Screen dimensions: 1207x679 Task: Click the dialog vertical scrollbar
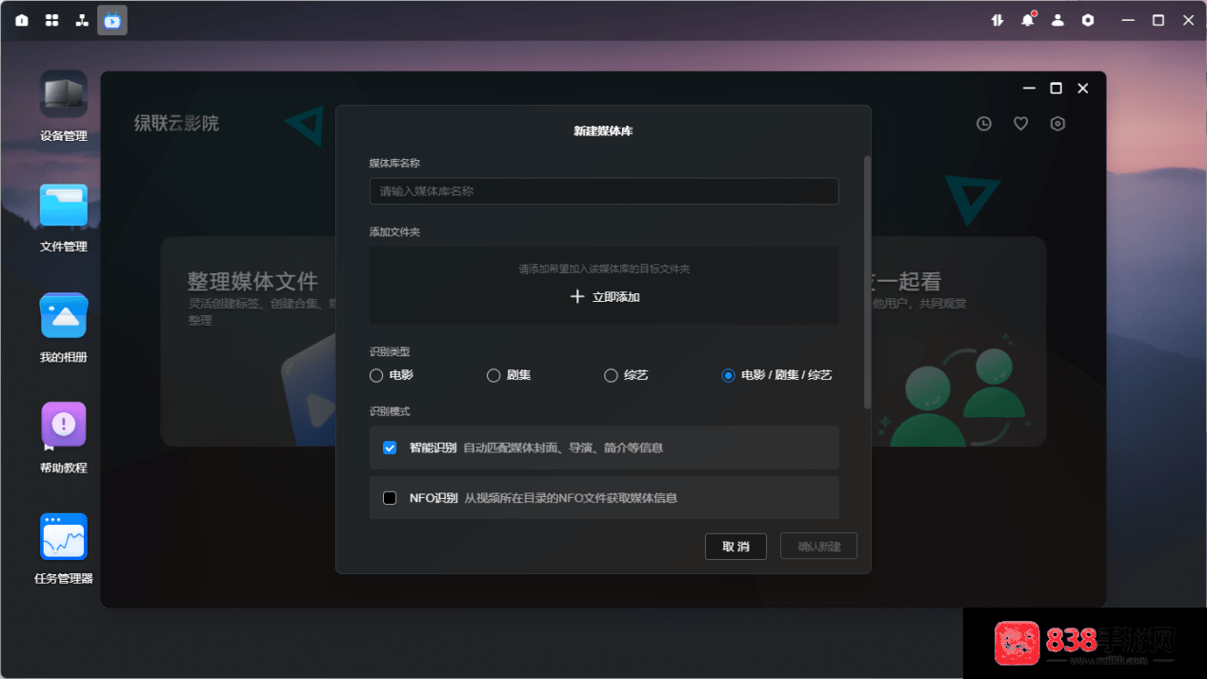coord(867,283)
